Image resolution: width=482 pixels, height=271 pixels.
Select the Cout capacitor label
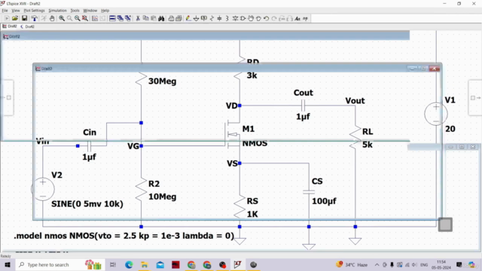(303, 93)
